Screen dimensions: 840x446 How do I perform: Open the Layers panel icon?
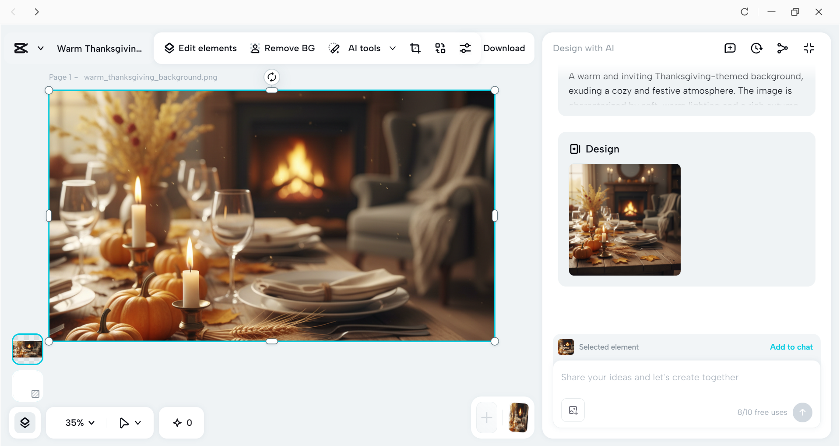(25, 422)
